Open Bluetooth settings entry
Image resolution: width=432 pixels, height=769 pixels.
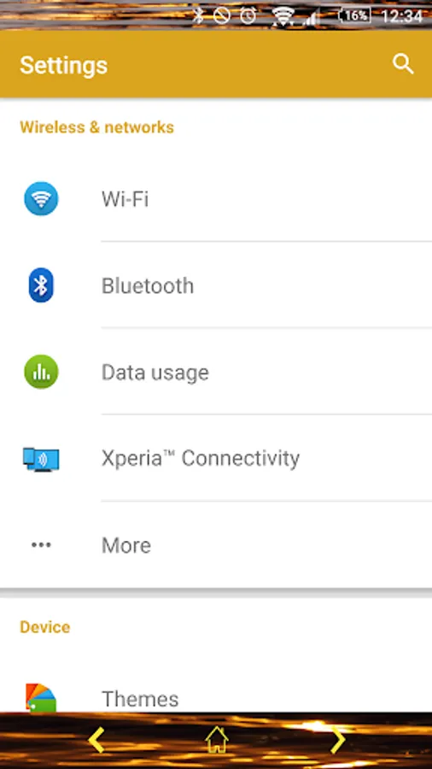(216, 285)
